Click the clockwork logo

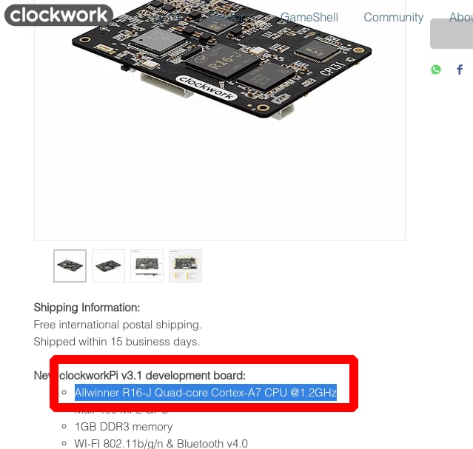(58, 15)
